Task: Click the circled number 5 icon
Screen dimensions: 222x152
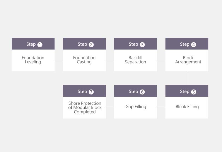Action: [193, 92]
